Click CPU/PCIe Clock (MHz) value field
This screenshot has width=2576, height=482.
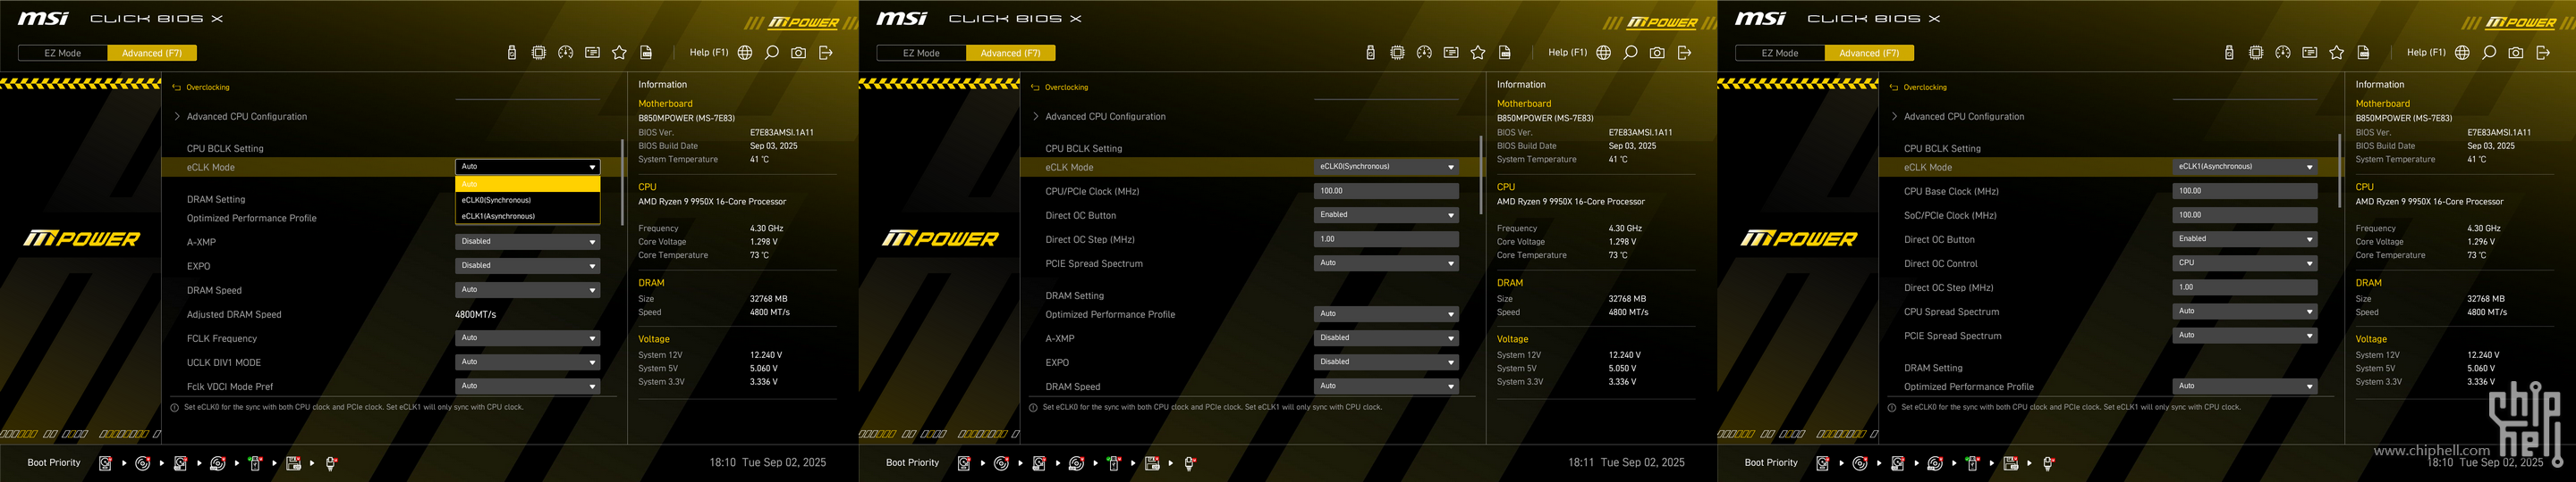pyautogui.click(x=1386, y=191)
